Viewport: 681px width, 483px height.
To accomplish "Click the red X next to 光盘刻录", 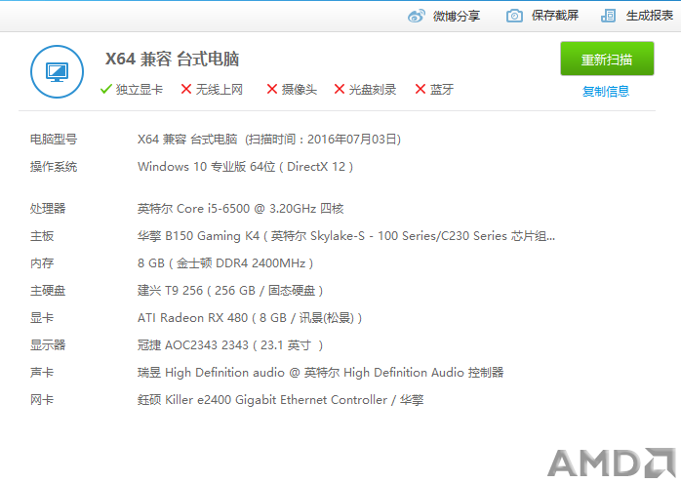I will coord(340,89).
